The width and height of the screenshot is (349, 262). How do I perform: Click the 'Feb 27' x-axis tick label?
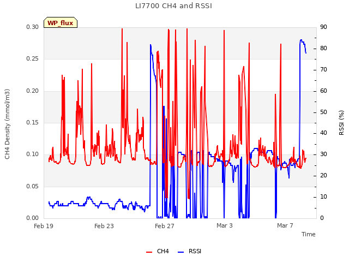(x=165, y=226)
